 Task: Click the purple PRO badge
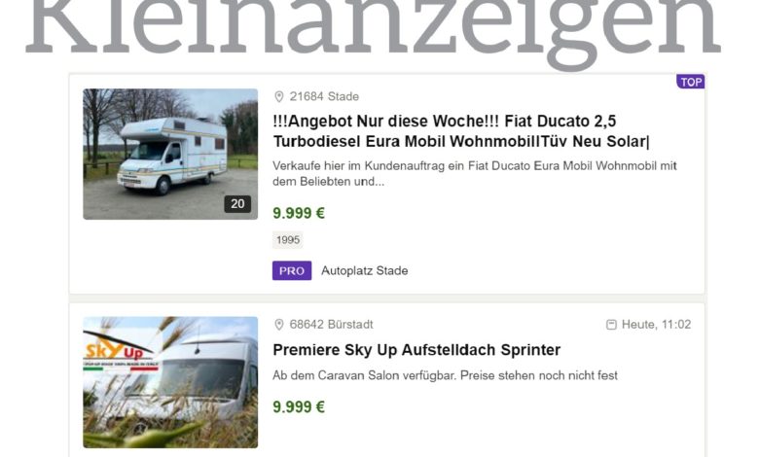coord(292,271)
